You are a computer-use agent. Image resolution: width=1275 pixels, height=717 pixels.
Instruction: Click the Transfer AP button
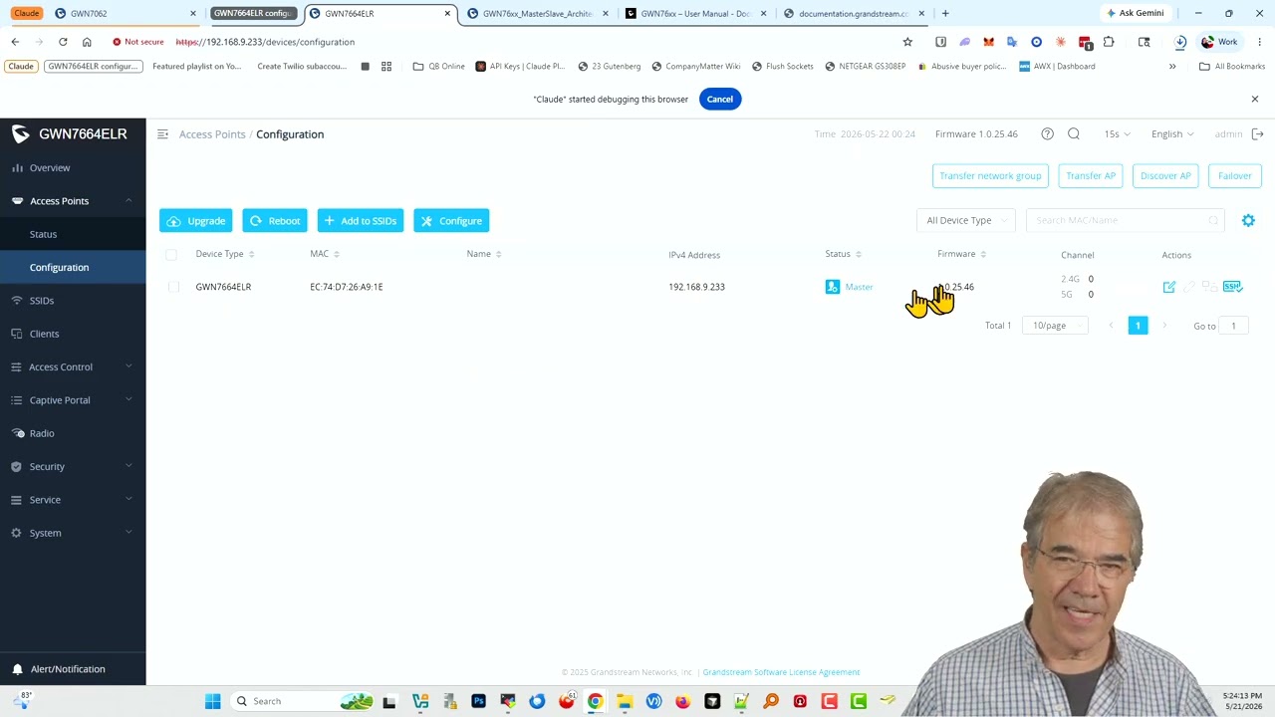point(1091,176)
